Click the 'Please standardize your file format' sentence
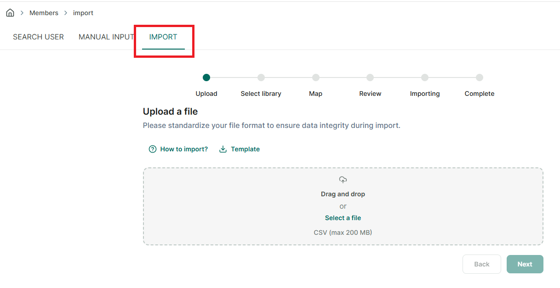Image resolution: width=560 pixels, height=288 pixels. click(x=272, y=125)
